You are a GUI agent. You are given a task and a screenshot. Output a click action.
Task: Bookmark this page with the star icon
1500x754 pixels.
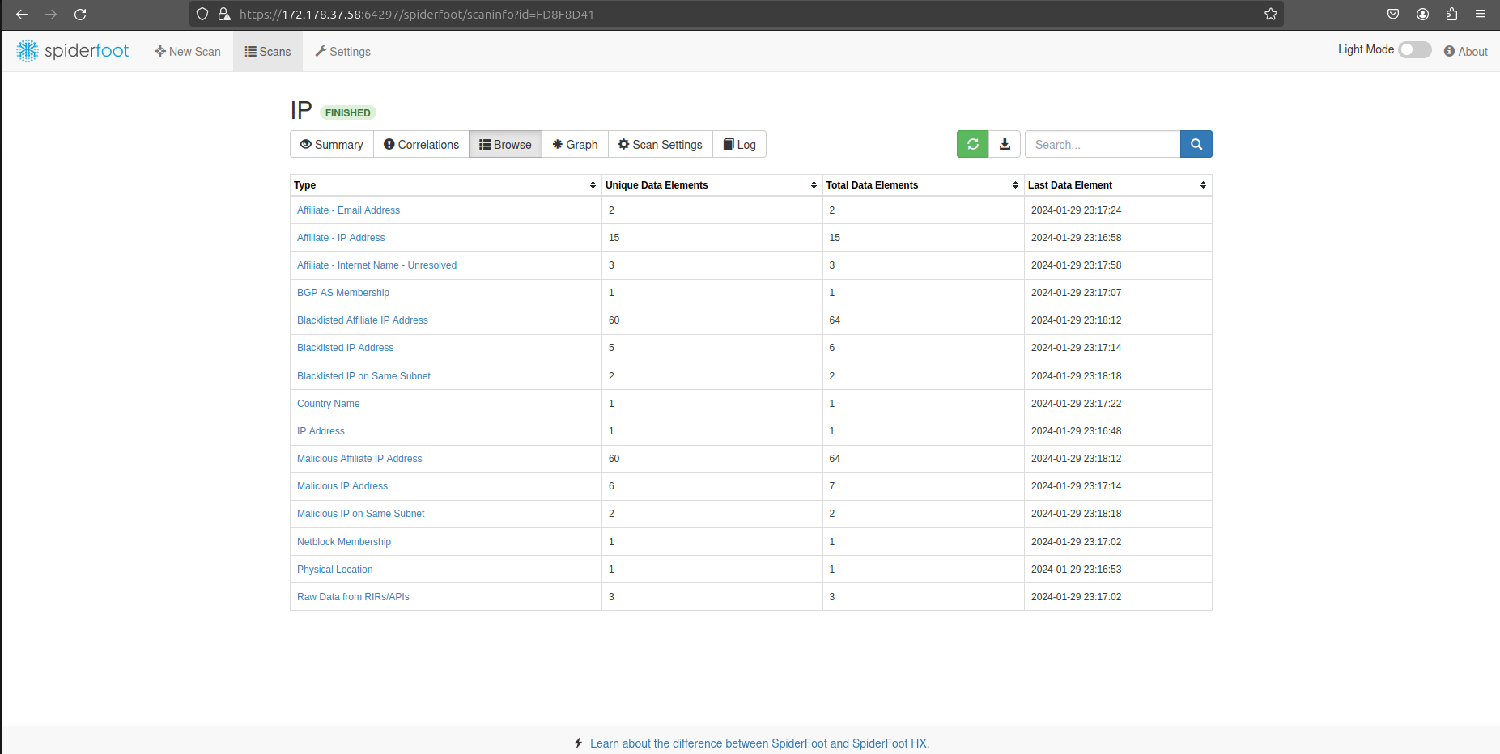(x=1270, y=14)
